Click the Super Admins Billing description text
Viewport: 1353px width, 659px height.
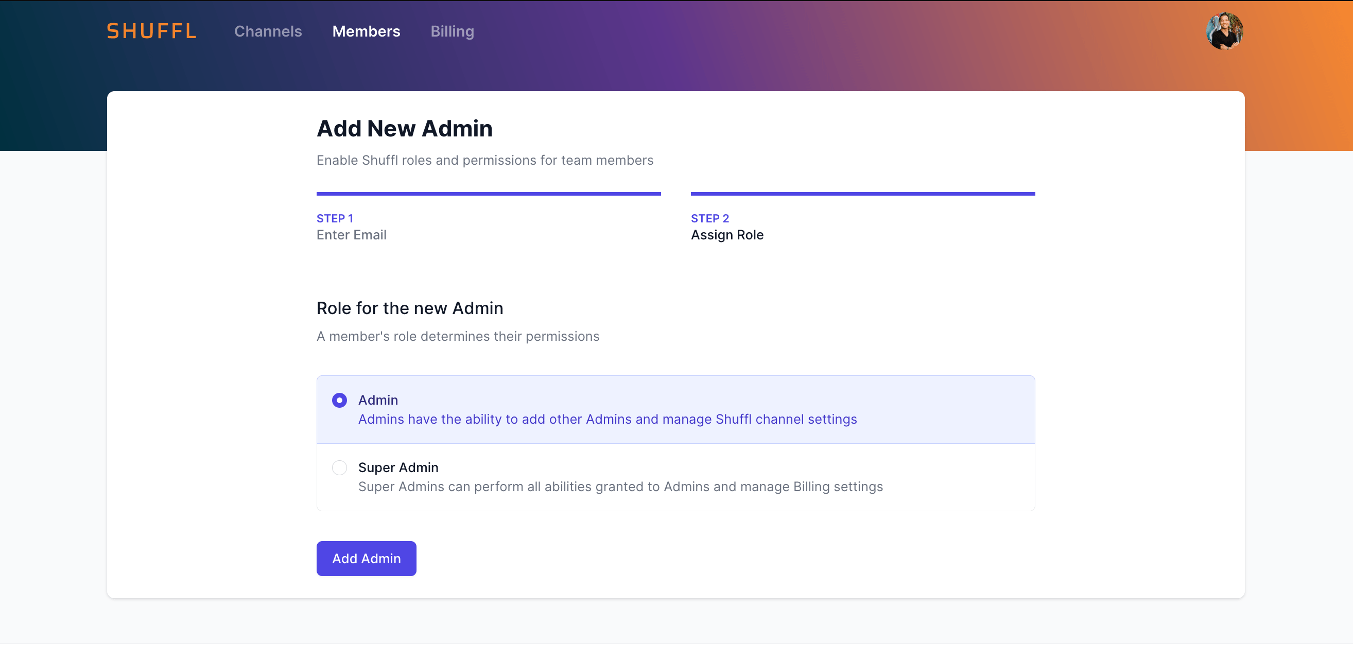[x=620, y=487]
